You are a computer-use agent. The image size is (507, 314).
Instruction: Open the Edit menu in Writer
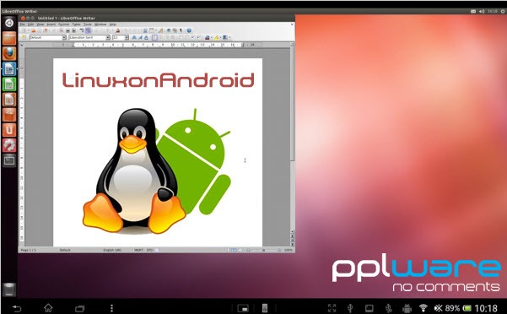click(x=30, y=24)
